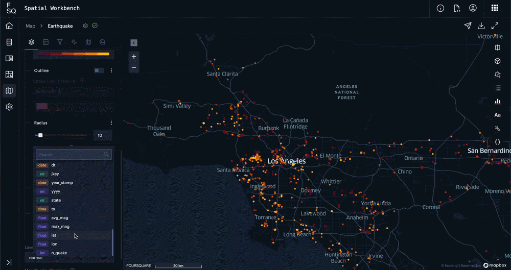Select the dt date field
The height and width of the screenshot is (270, 511).
click(74, 165)
